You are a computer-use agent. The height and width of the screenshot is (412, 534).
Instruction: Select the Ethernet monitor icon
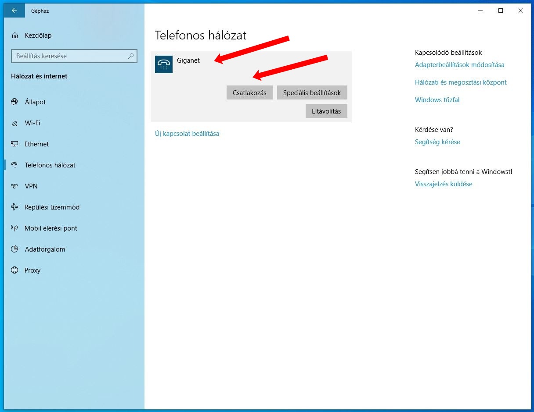pos(15,144)
